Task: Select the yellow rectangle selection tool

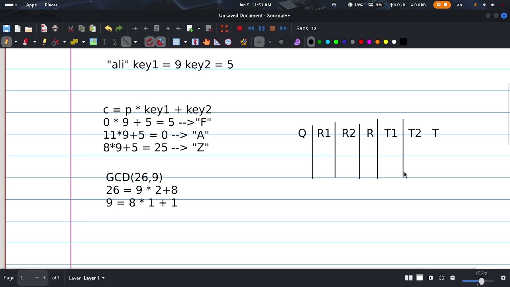Action: (74, 42)
